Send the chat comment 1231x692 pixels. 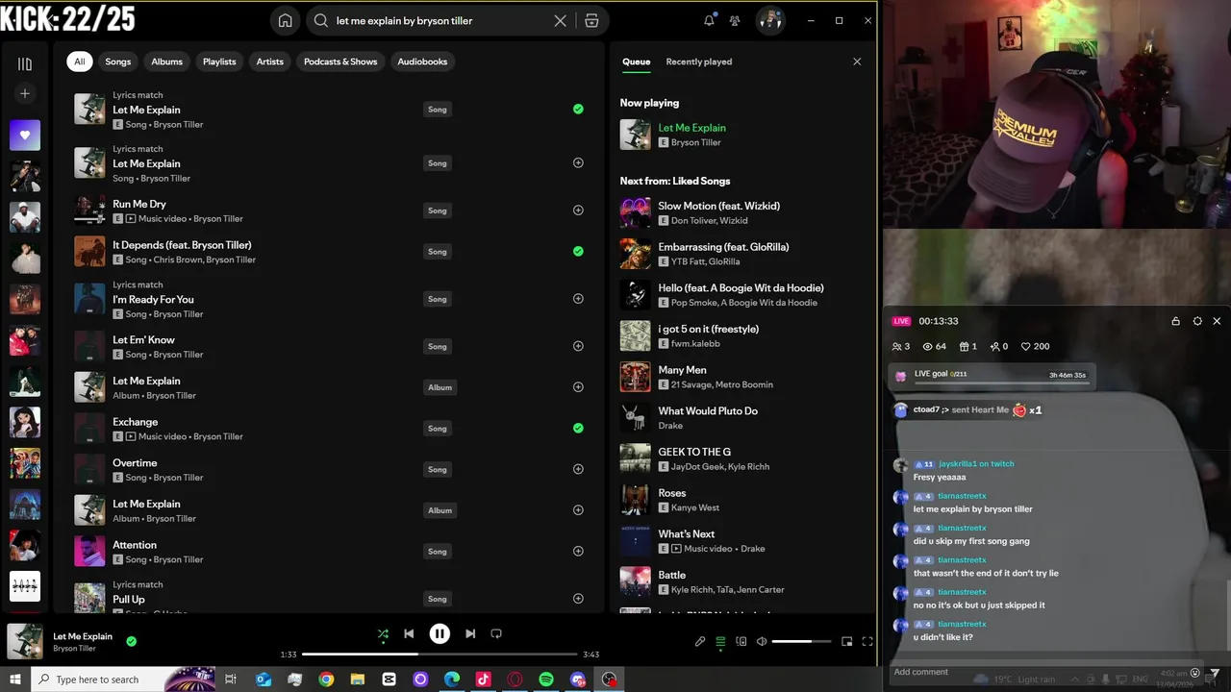1215,673
